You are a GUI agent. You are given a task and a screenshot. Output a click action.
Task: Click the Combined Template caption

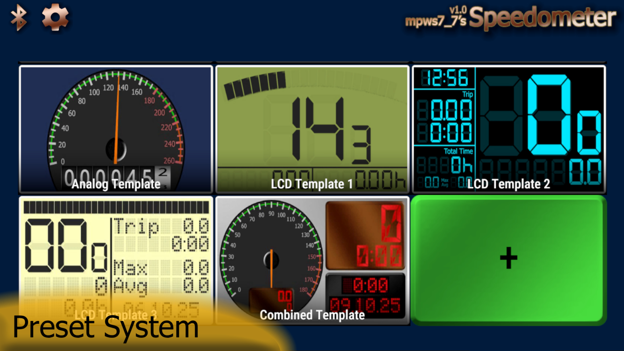312,315
